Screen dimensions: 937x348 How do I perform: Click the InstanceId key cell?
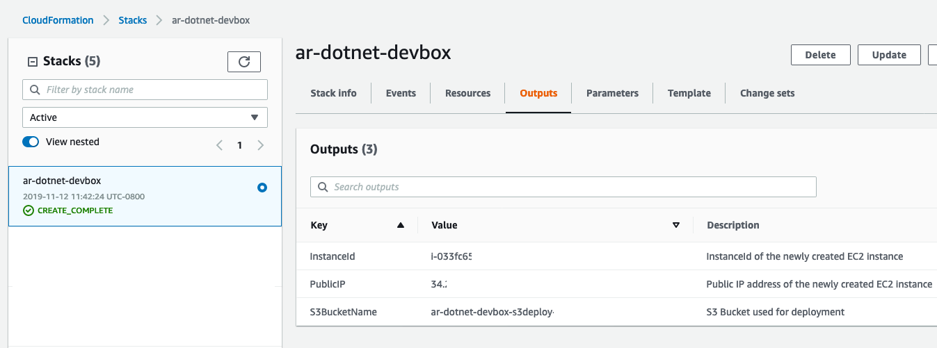333,256
